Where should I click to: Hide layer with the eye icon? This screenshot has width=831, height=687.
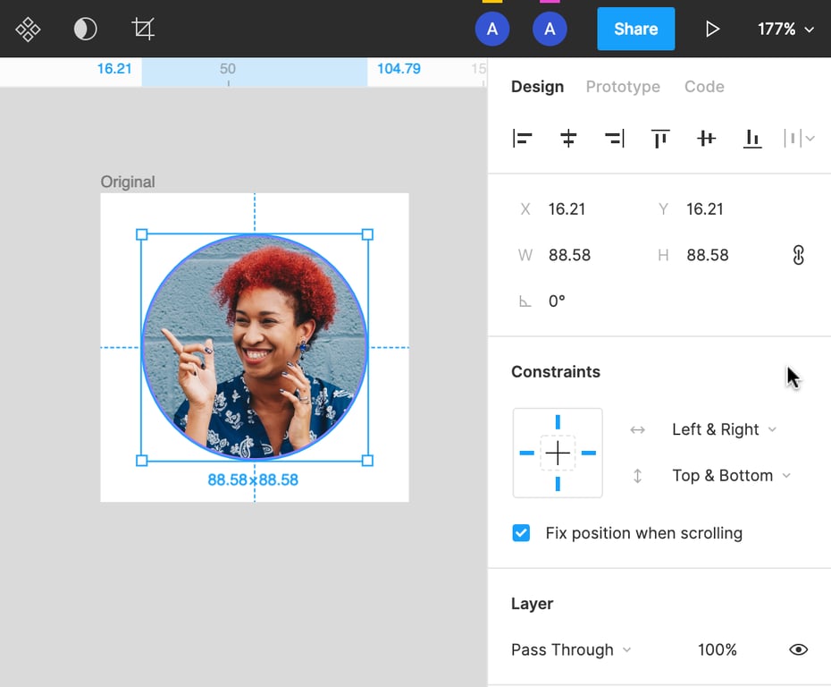click(798, 649)
